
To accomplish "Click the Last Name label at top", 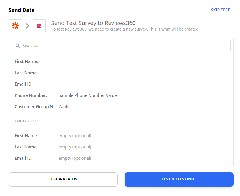I will click(x=26, y=73).
